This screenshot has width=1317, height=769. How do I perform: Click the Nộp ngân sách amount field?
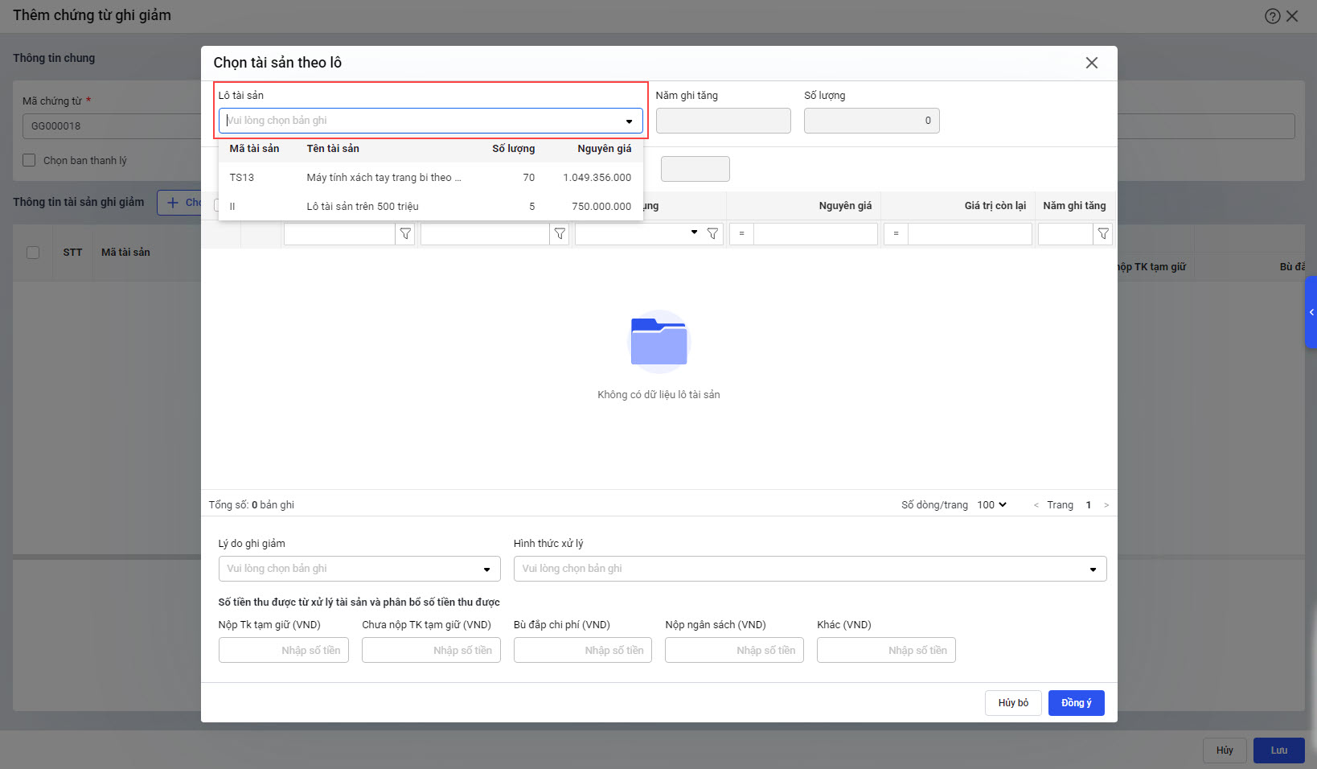[x=733, y=650]
